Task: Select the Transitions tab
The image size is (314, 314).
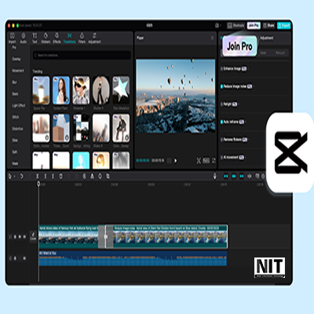Action: click(x=69, y=38)
